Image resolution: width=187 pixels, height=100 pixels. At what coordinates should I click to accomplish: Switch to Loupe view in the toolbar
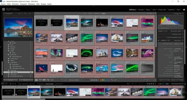tap(40, 80)
